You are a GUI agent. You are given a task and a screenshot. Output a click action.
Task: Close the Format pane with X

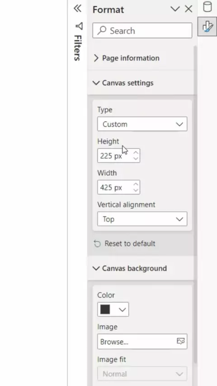pos(189,9)
